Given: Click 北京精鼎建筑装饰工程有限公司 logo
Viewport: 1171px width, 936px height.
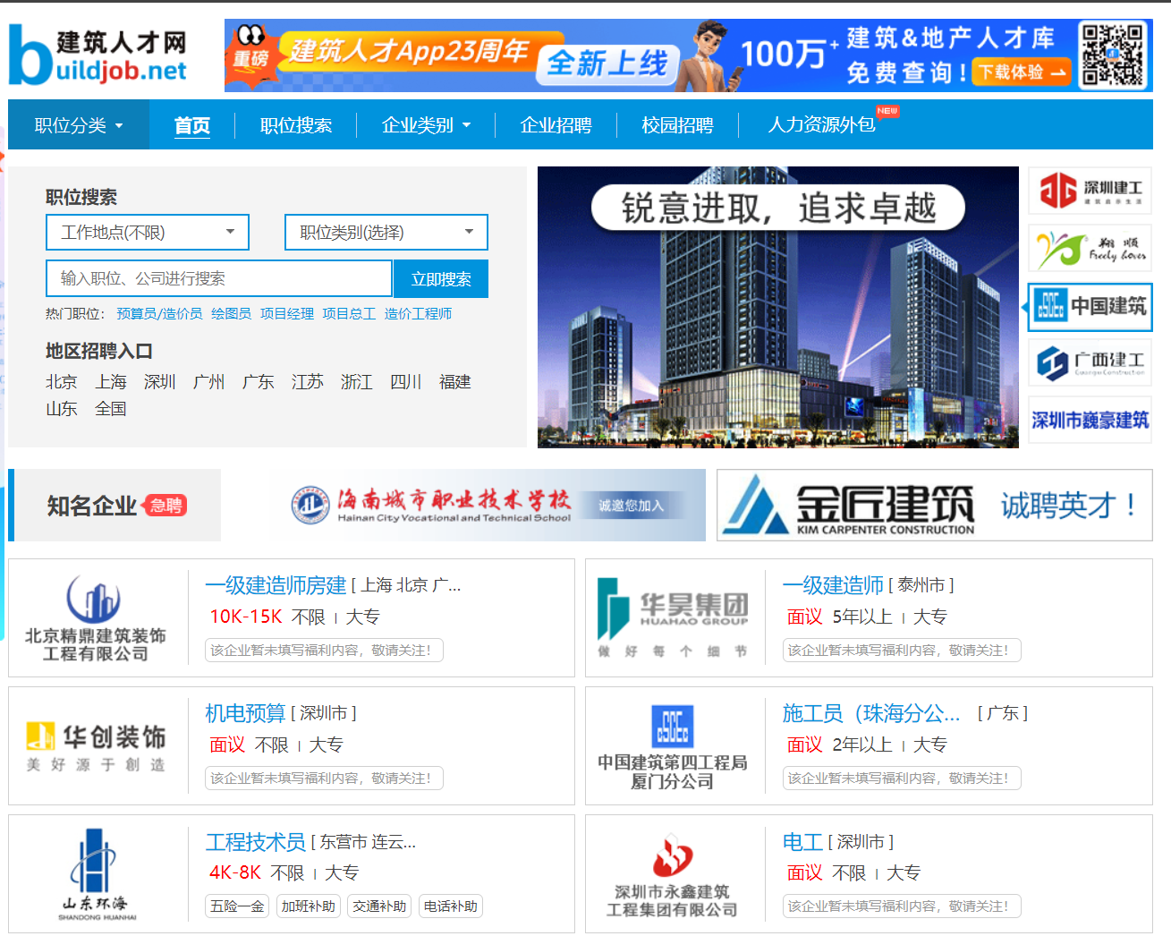Looking at the screenshot, I should 96,617.
